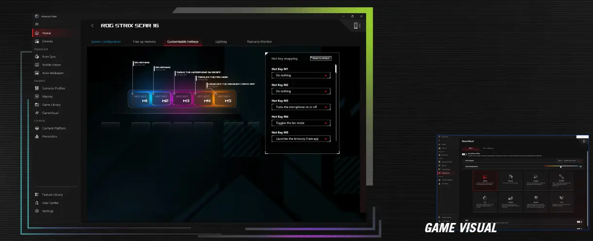Click the eye icon beside Color Temperature slider
Screen dimensions: 593x241
tap(580, 167)
